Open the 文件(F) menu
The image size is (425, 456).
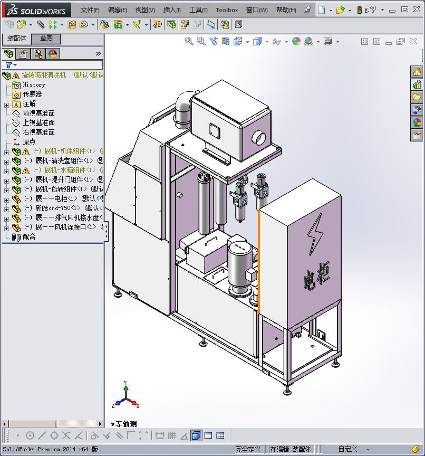pos(90,10)
